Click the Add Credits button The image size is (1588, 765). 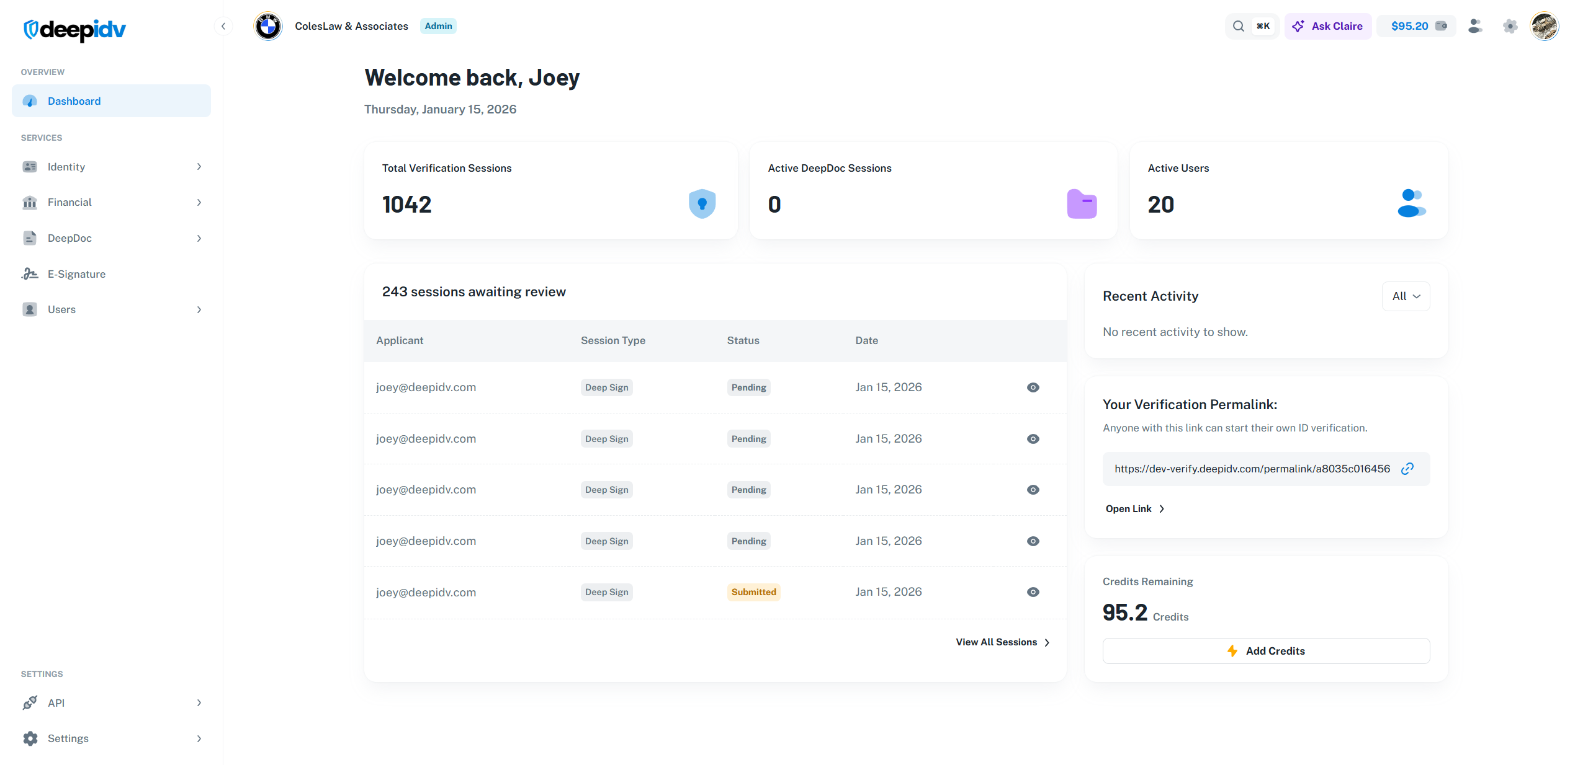[1266, 651]
